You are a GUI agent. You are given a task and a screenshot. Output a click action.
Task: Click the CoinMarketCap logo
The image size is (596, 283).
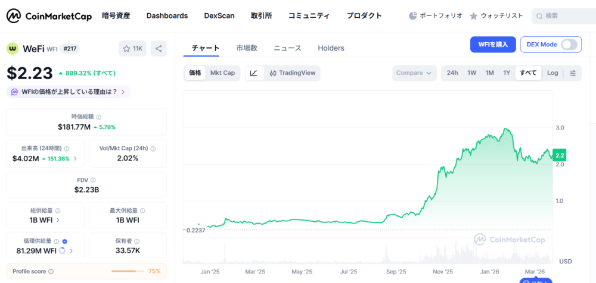click(49, 16)
